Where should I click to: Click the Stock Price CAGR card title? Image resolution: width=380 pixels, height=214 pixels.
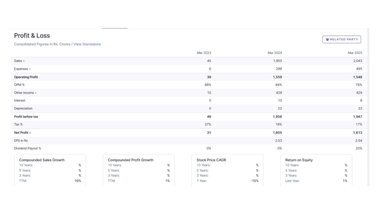211,160
